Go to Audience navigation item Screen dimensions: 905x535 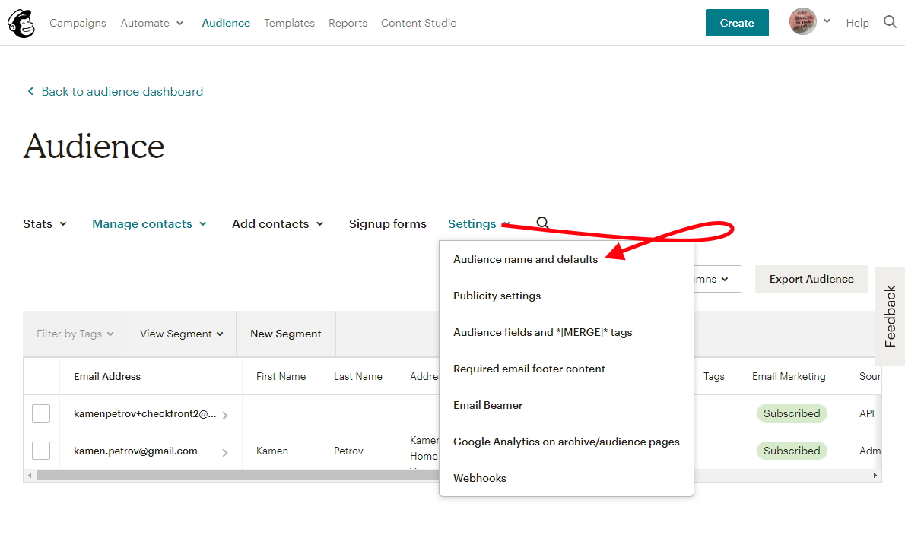point(226,23)
